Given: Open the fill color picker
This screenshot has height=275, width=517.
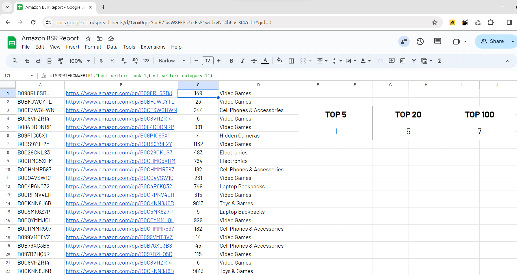Looking at the screenshot, I should click(x=279, y=61).
